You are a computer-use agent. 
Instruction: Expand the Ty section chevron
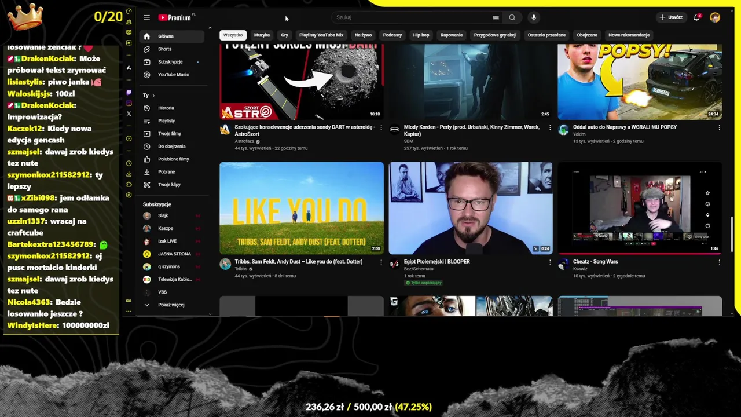tap(153, 96)
